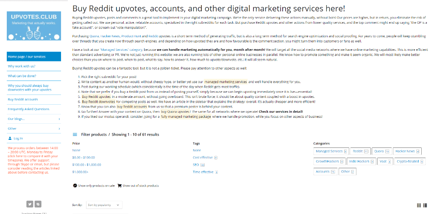Open Home page / our services menu item
The height and width of the screenshot is (214, 434).
click(x=27, y=56)
